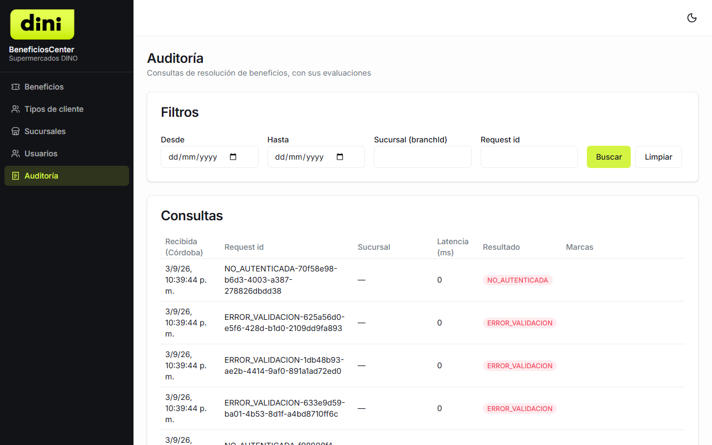Click the Supermercados DINO subtitle
Image resolution: width=712 pixels, height=445 pixels.
pos(43,58)
